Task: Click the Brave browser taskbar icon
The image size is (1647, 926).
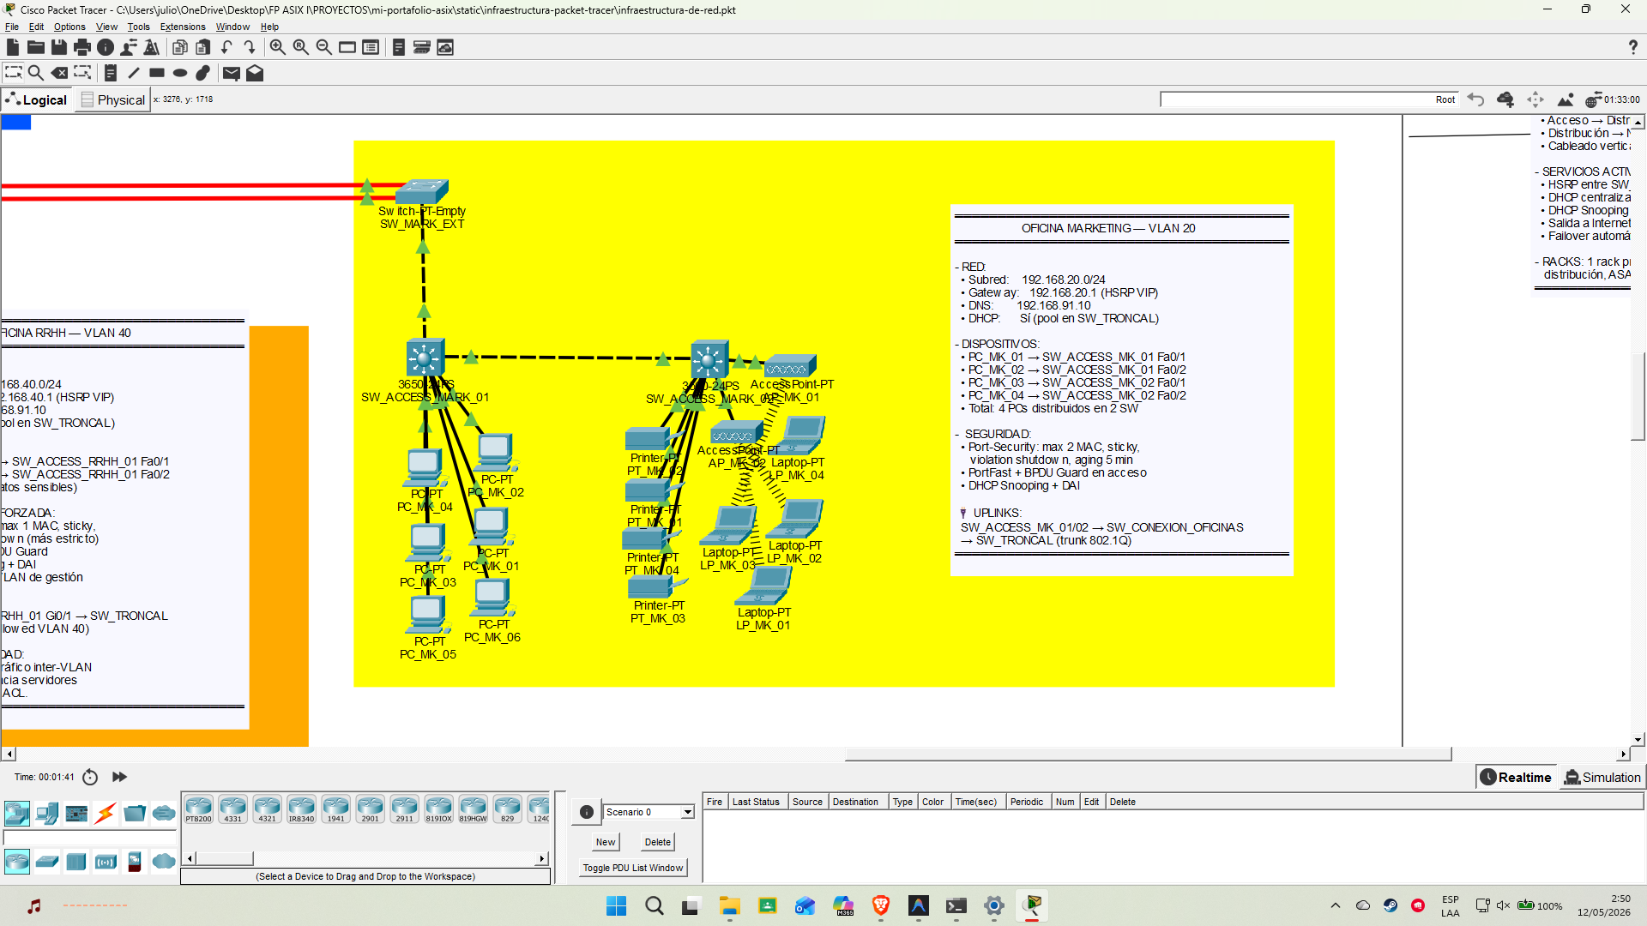Action: [881, 905]
